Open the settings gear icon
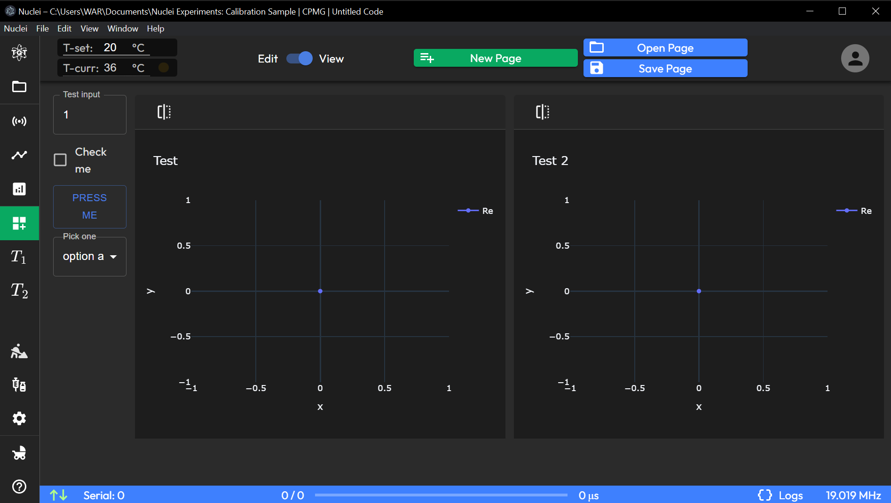Viewport: 891px width, 503px height. point(19,418)
